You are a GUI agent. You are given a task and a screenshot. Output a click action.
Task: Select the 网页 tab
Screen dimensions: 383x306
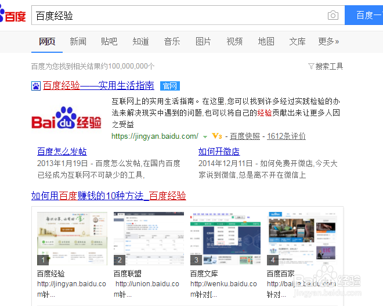coord(47,41)
